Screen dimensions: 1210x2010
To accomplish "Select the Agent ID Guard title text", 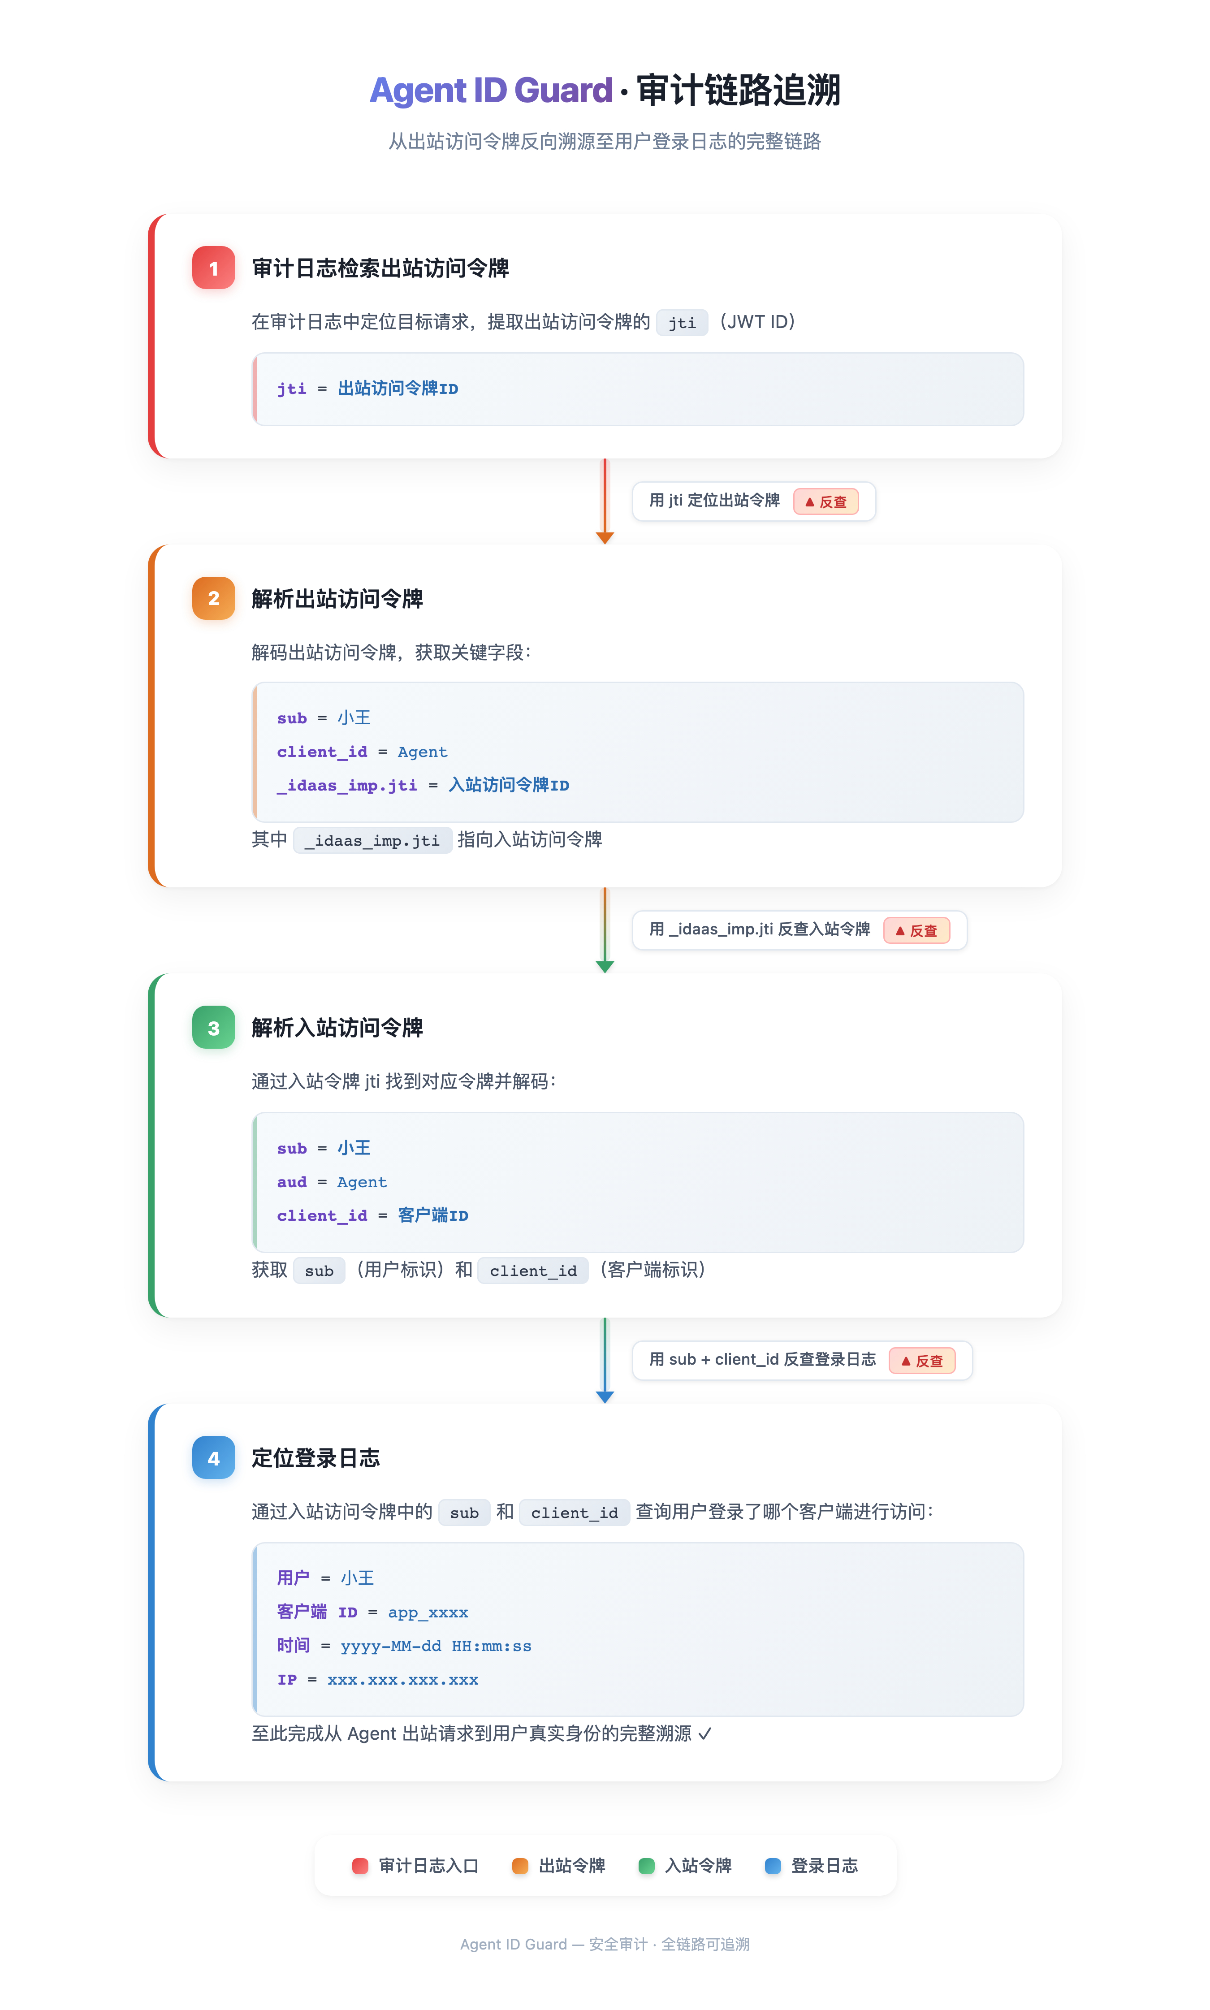I will click(x=491, y=90).
